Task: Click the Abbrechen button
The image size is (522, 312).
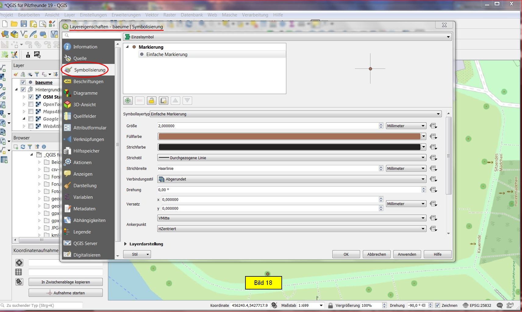Action: (x=377, y=254)
